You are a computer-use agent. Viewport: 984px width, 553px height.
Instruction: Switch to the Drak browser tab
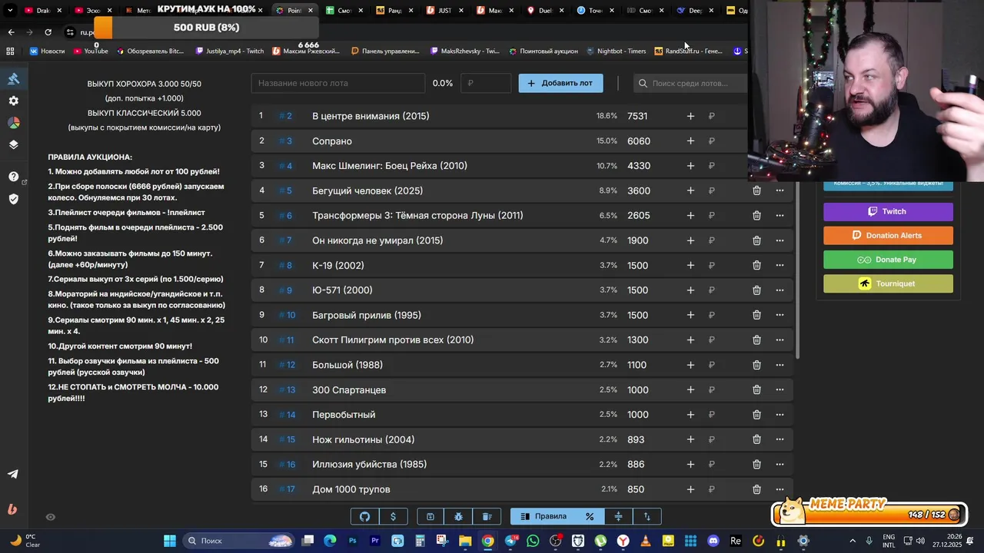pyautogui.click(x=42, y=11)
